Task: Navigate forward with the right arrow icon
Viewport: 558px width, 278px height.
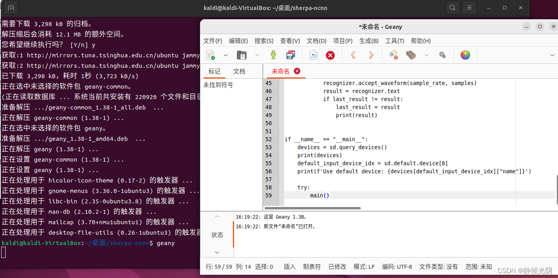Action: coord(371,55)
